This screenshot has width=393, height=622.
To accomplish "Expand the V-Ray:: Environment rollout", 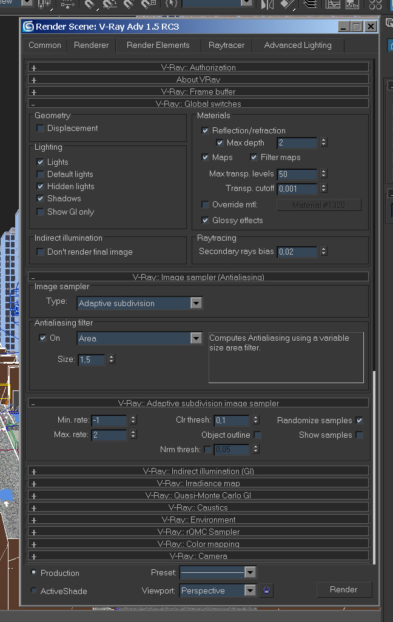I will (x=198, y=520).
